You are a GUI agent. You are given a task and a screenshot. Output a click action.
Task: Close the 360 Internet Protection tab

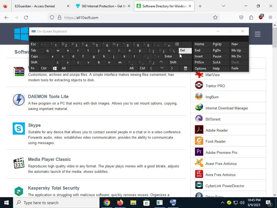coord(129,6)
